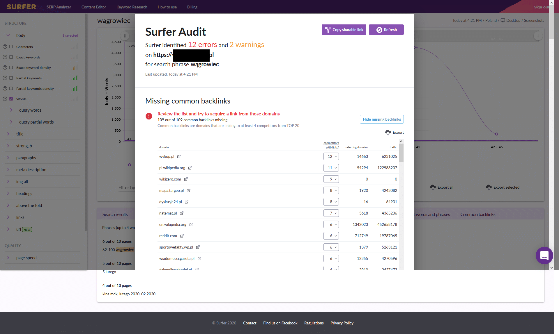Click Sign out
559x334 pixels.
(x=541, y=7)
